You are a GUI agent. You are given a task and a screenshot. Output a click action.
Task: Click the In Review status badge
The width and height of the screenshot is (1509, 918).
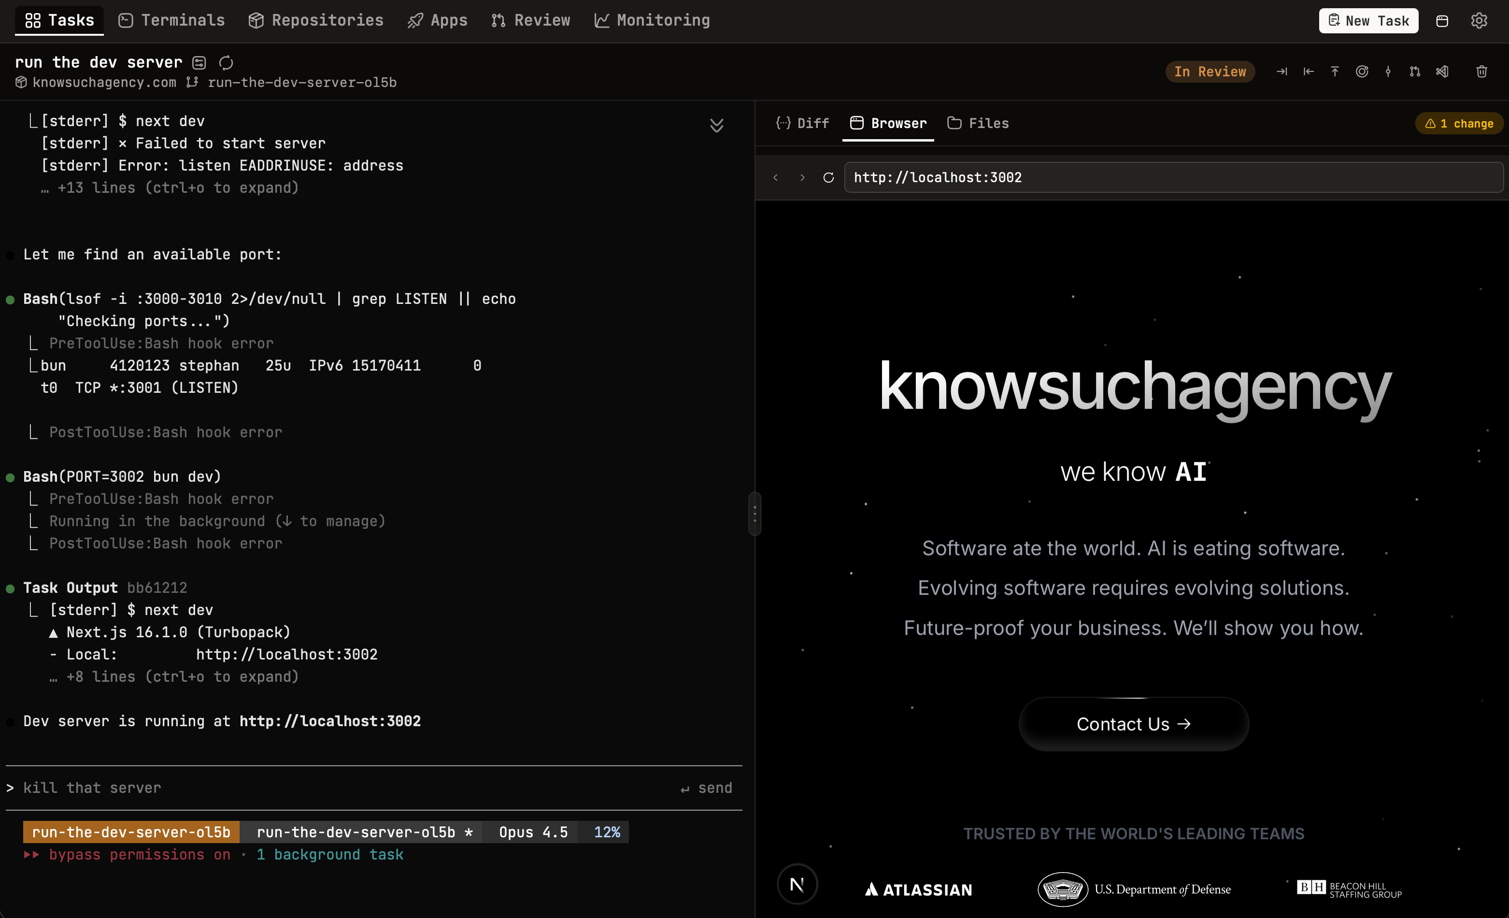coord(1210,72)
